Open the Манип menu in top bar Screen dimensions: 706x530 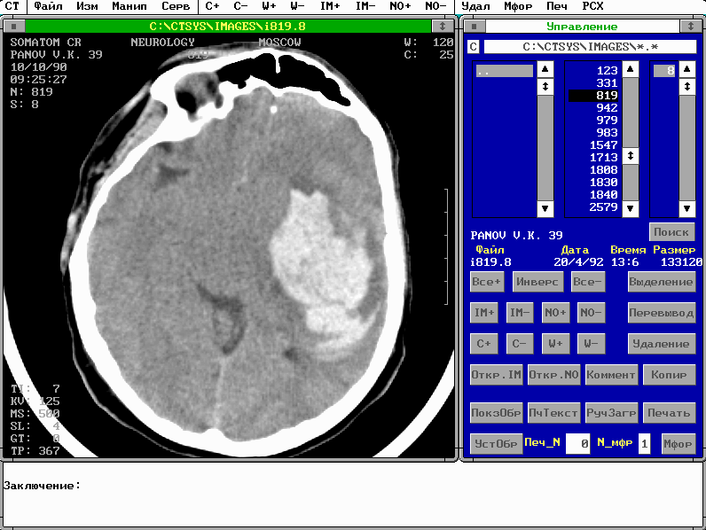click(129, 6)
